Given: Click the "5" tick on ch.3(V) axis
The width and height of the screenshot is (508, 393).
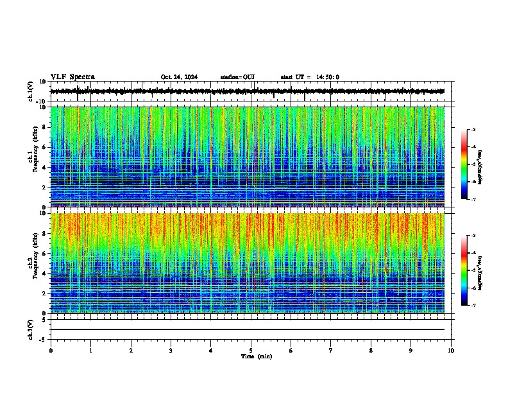Looking at the screenshot, I should pyautogui.click(x=45, y=320).
